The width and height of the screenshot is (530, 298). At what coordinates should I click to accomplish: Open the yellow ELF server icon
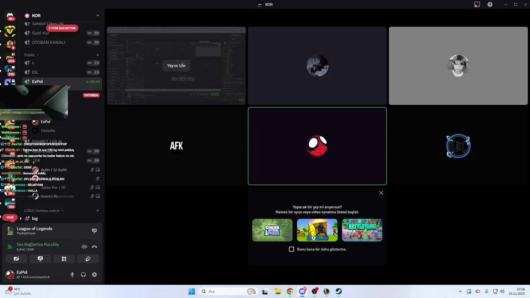pos(10,31)
